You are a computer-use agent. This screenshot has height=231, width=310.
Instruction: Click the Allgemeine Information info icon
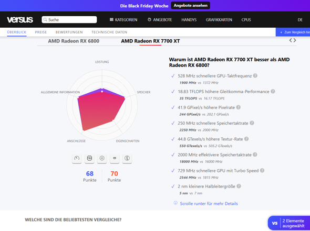coord(127,159)
